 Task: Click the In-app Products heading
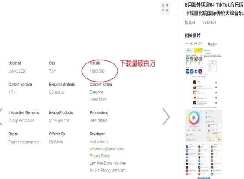tap(61, 112)
